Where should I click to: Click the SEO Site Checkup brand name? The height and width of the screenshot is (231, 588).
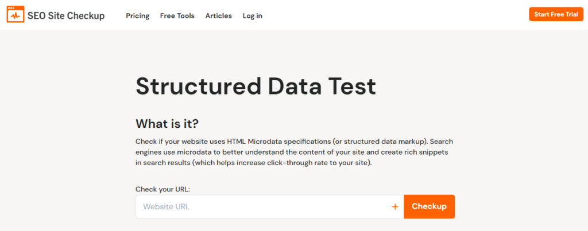(x=66, y=15)
